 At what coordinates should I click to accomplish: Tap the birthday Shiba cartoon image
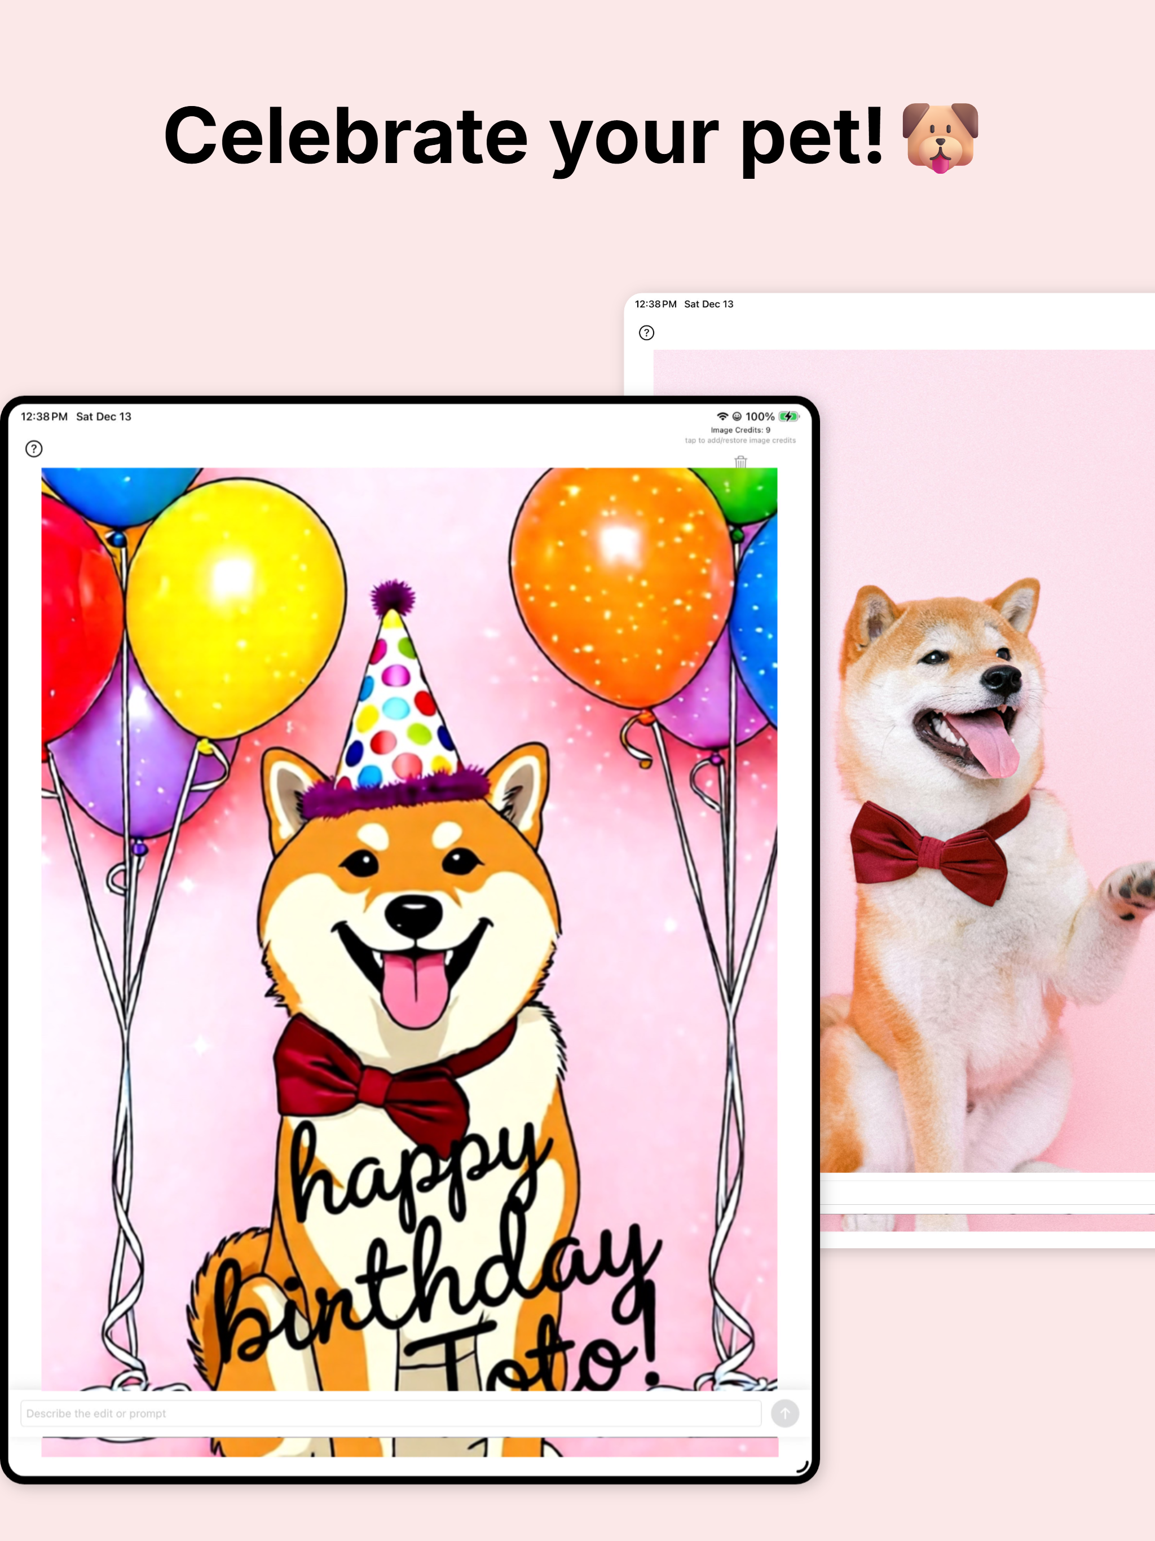point(409,928)
